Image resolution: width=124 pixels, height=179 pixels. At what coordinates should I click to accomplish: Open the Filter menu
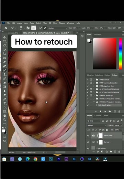[x=45, y=23]
